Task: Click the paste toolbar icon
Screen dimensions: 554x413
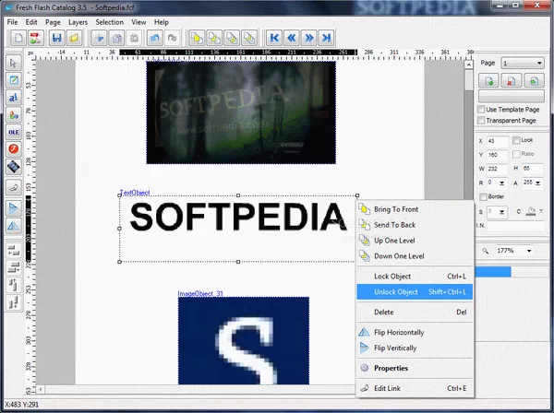Action: point(134,38)
